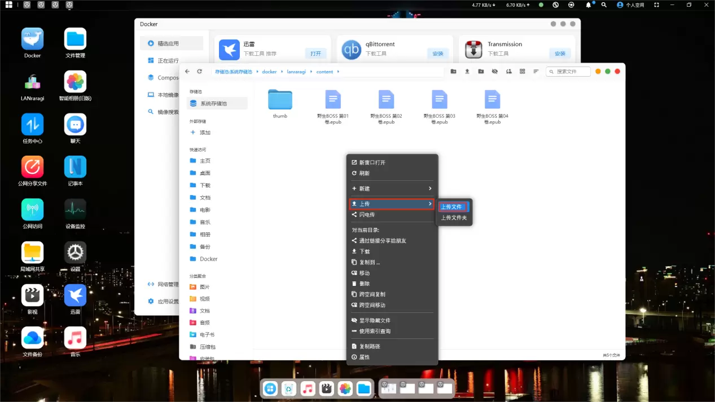Click the Music app icon in the dock
Screen dimensions: 715x402
tap(308, 388)
